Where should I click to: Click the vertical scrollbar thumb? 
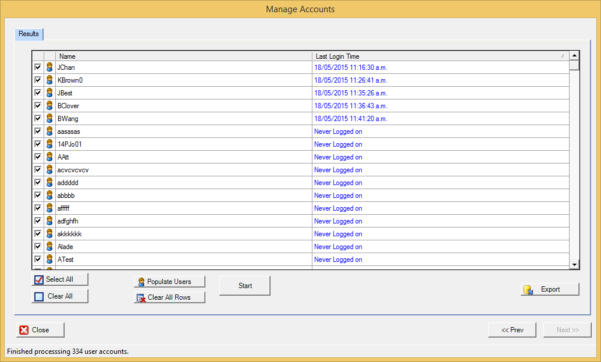click(574, 65)
